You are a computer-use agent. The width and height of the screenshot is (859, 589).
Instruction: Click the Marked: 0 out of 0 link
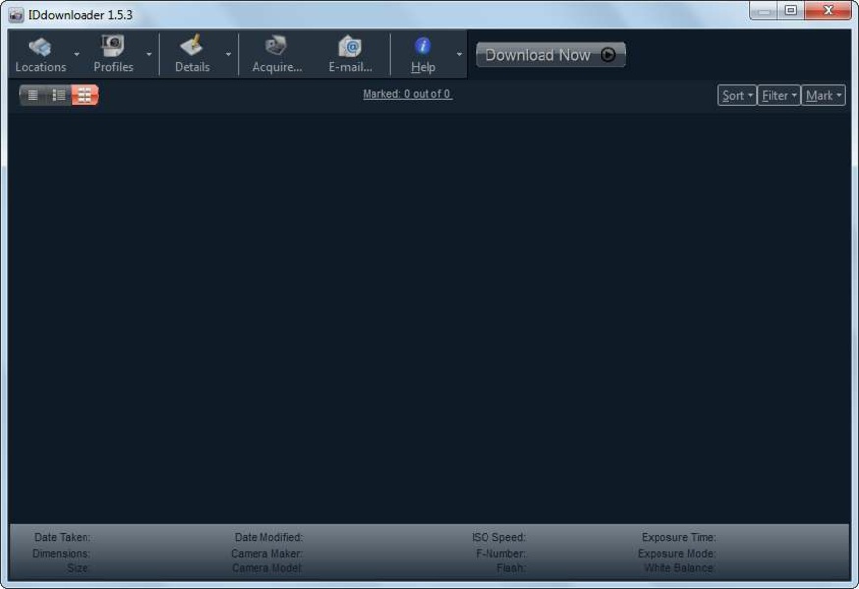[407, 94]
